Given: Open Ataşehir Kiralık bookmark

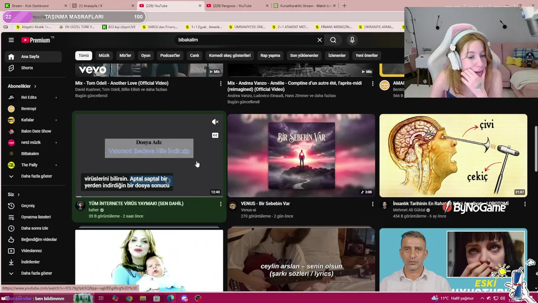Looking at the screenshot, I should [33, 27].
